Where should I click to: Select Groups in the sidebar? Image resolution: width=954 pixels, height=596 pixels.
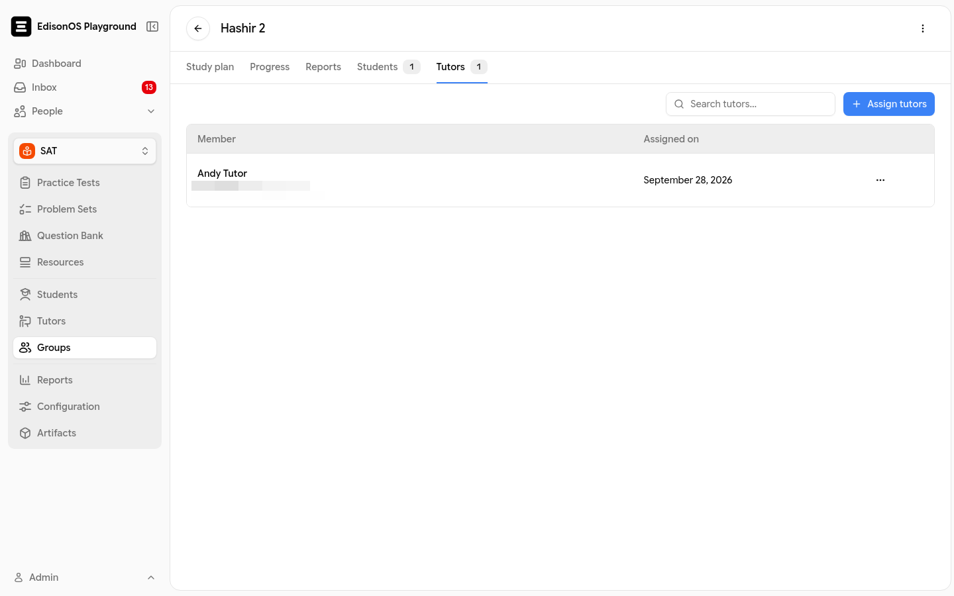[85, 348]
